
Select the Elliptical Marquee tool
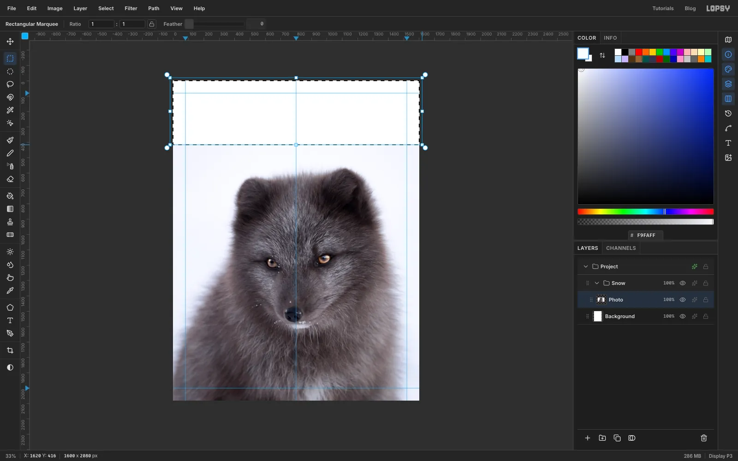[x=10, y=71]
